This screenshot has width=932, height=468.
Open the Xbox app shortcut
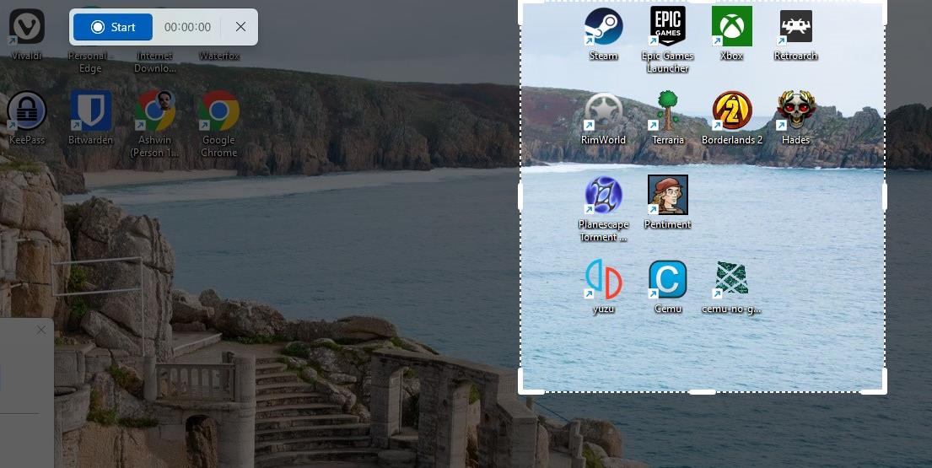point(732,26)
